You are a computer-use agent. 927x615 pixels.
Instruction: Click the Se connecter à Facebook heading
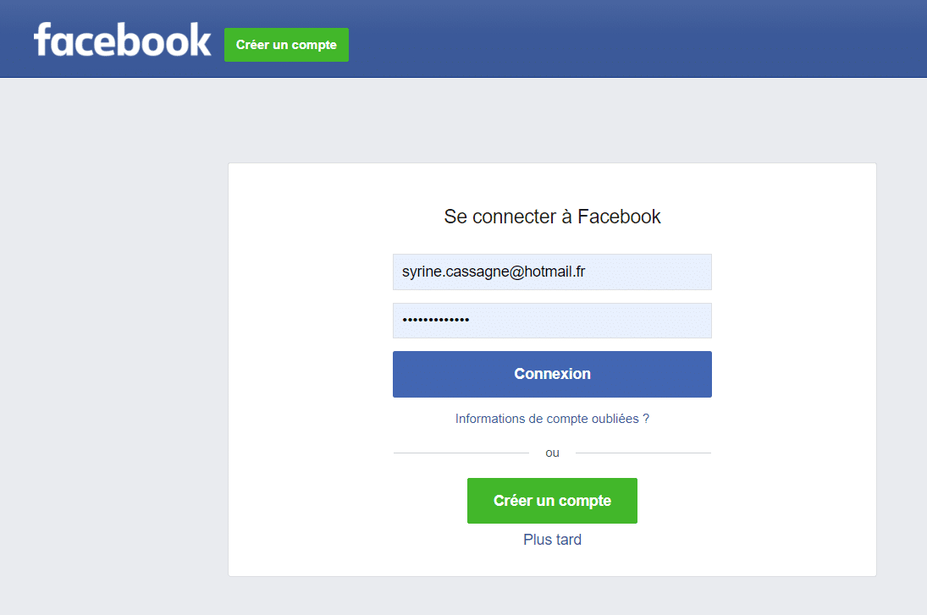(552, 217)
